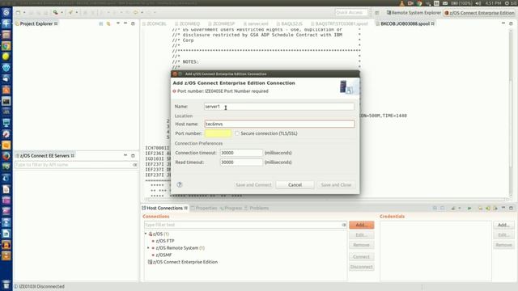Clear the Connections filter text icon
Screen dimensions: 518x291
(344, 225)
